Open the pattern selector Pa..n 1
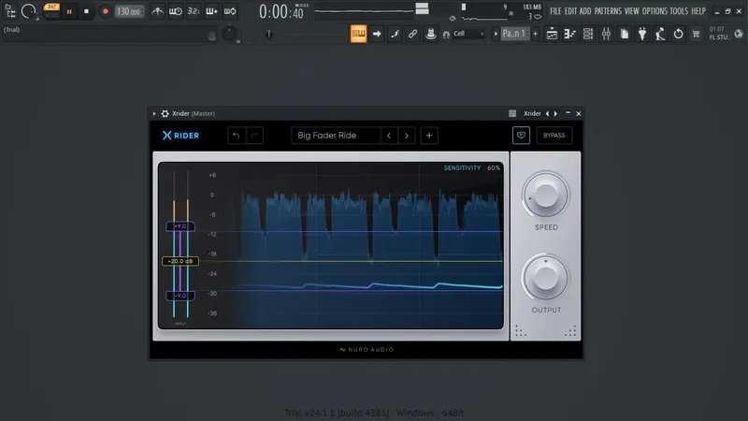The height and width of the screenshot is (421, 748). (x=515, y=34)
